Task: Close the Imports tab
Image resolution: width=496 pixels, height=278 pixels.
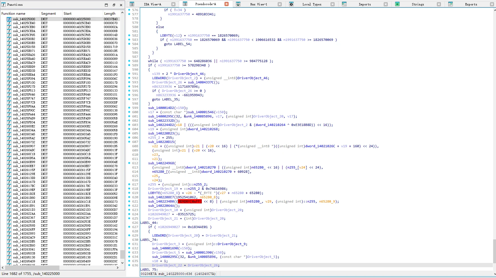Action: 386,4
